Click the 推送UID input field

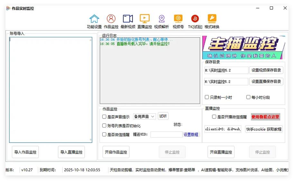(167, 134)
